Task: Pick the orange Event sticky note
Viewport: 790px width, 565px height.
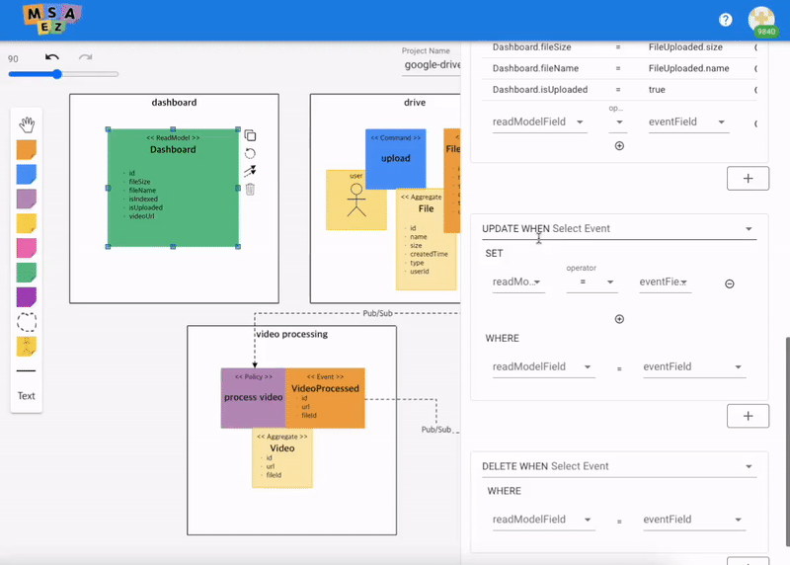Action: [27, 149]
